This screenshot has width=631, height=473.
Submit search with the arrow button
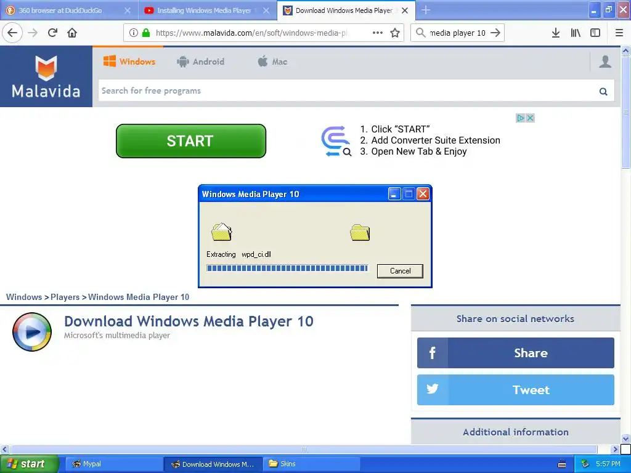click(496, 33)
